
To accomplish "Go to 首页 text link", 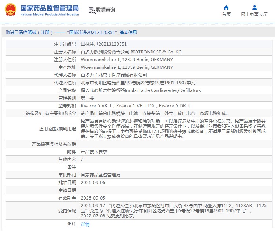I will click(226, 14).
